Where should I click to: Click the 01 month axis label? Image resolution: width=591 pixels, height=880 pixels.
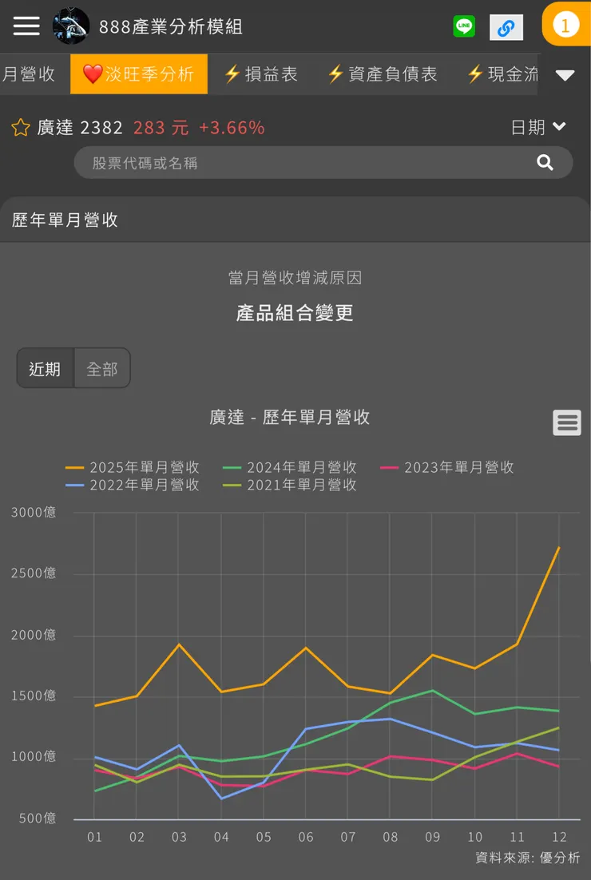click(x=94, y=837)
